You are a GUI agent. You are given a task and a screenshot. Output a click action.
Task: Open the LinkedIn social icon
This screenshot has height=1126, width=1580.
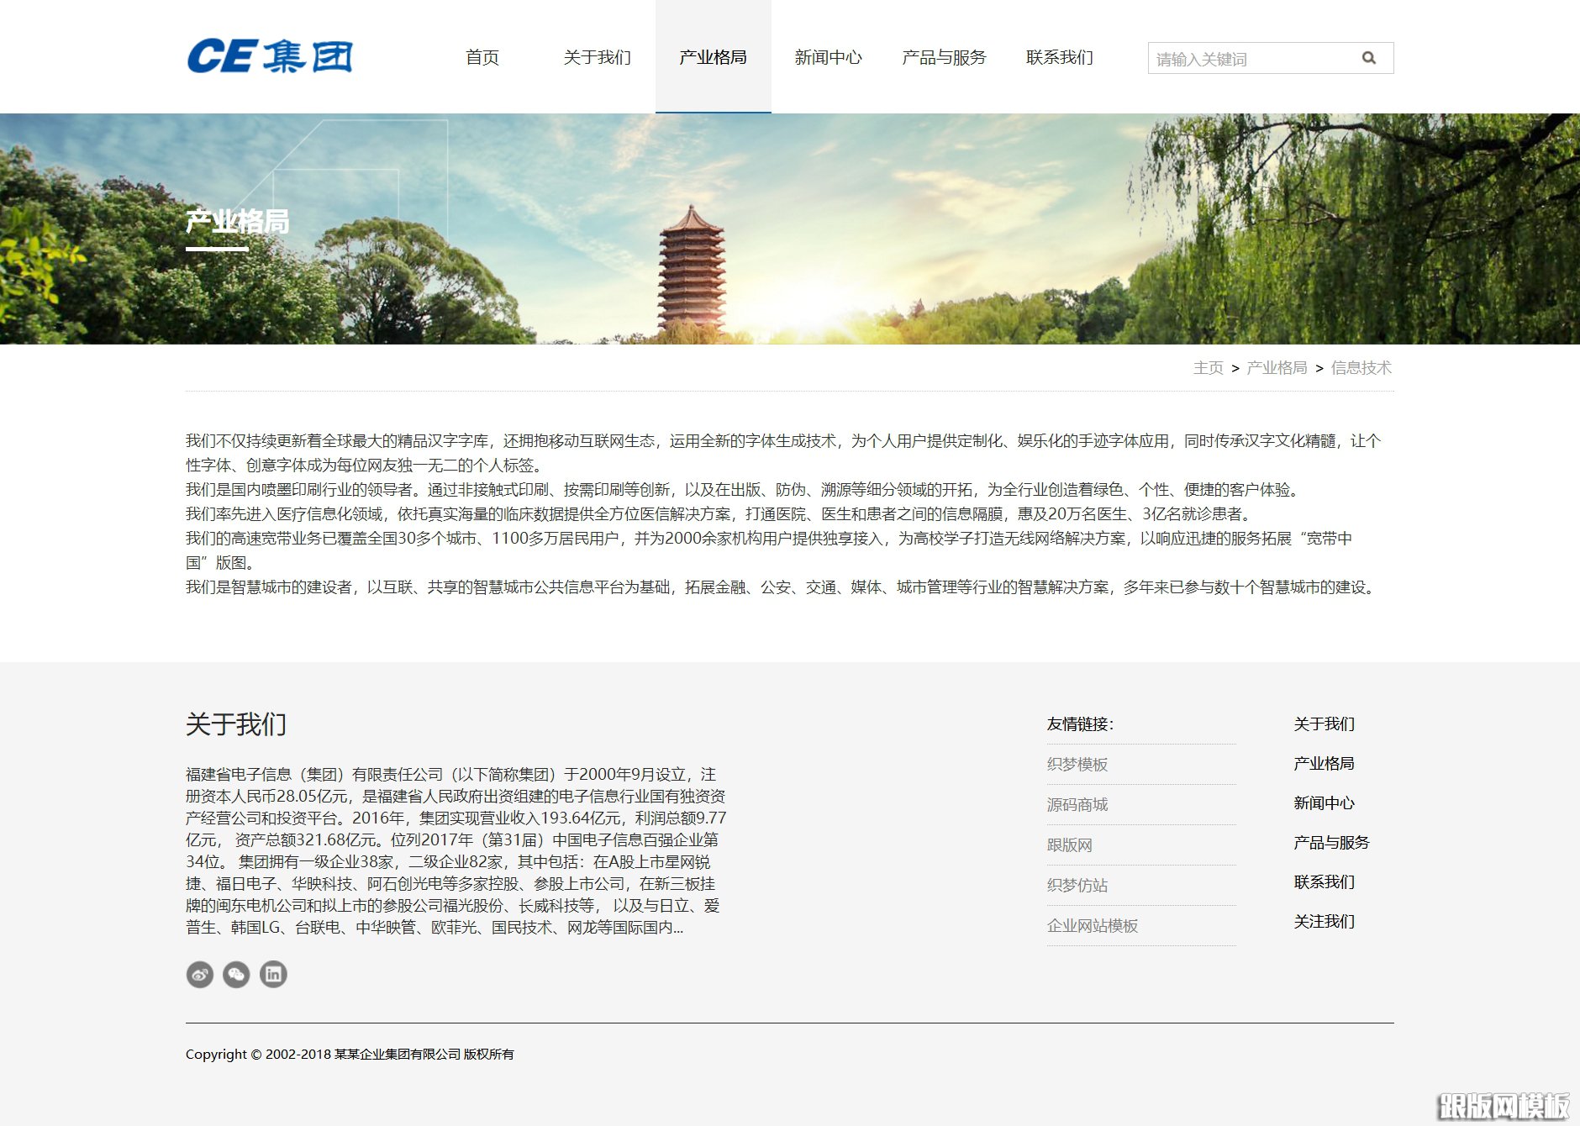(273, 975)
